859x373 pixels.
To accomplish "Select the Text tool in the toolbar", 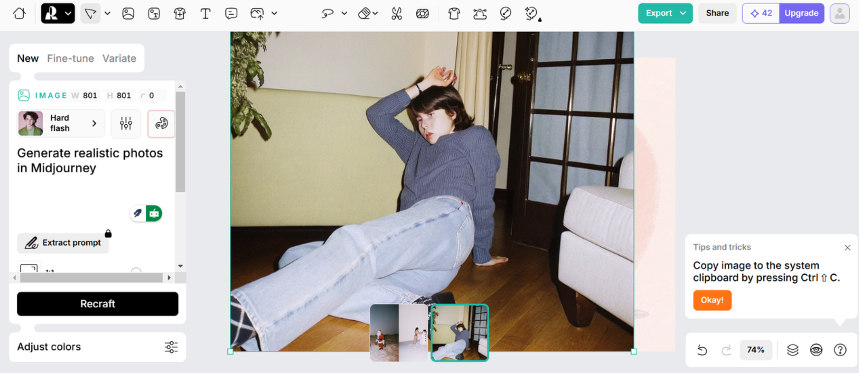I will [x=206, y=14].
